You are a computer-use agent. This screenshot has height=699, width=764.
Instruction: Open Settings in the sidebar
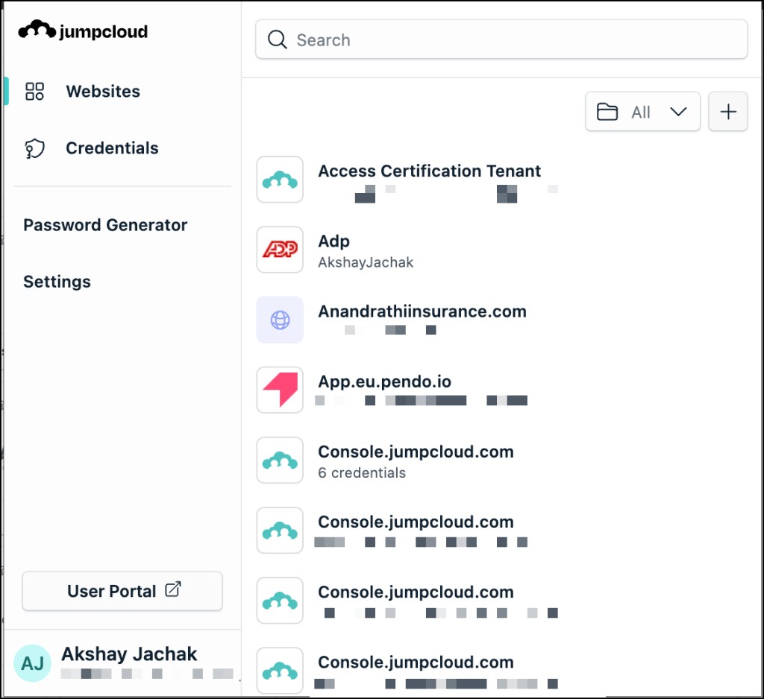click(x=57, y=282)
